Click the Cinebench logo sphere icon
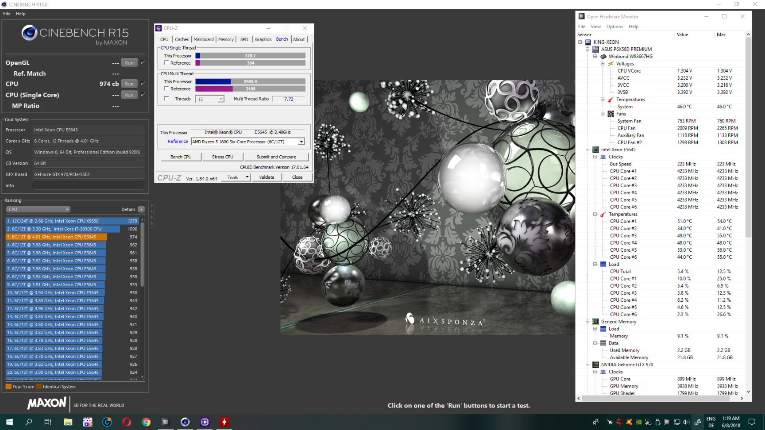Image resolution: width=765 pixels, height=430 pixels. 30,33
